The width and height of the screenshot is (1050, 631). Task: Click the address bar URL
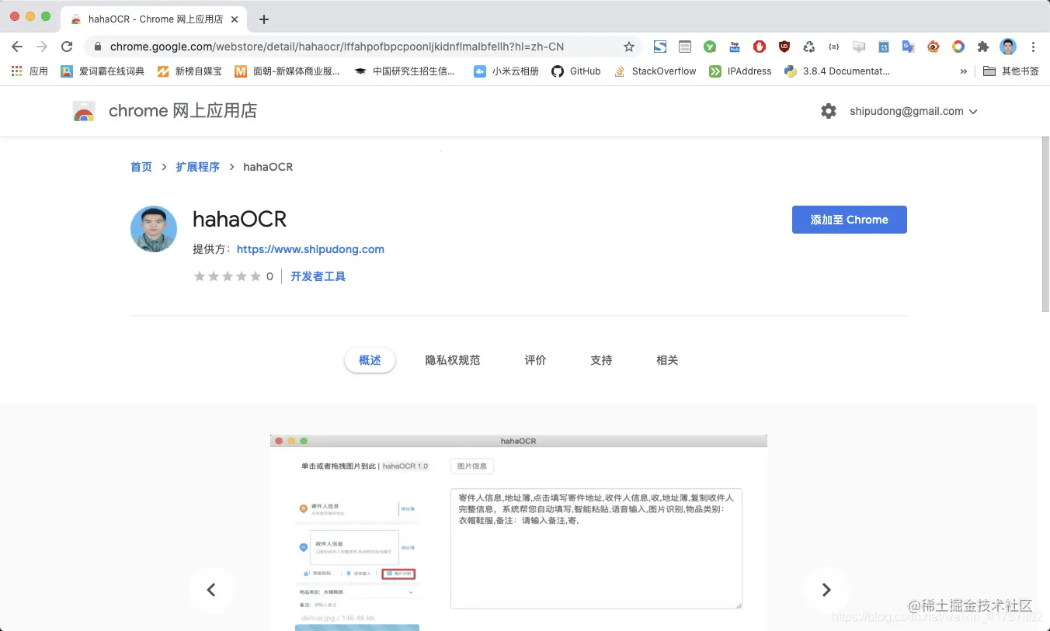[337, 47]
